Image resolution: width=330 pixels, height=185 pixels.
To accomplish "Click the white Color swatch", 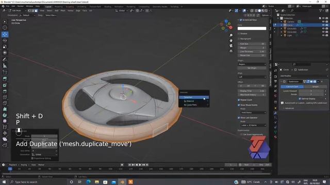I will 252,28.
